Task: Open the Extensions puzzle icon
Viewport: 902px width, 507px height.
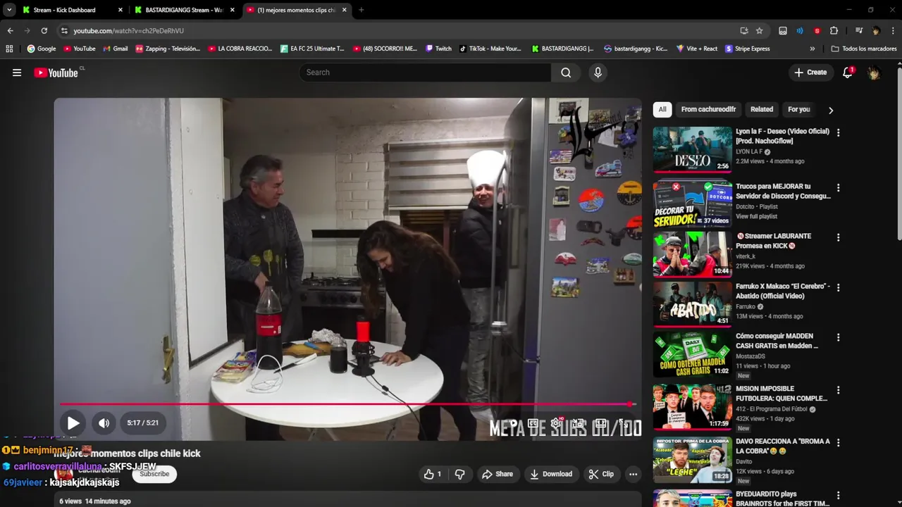Action: tap(834, 31)
